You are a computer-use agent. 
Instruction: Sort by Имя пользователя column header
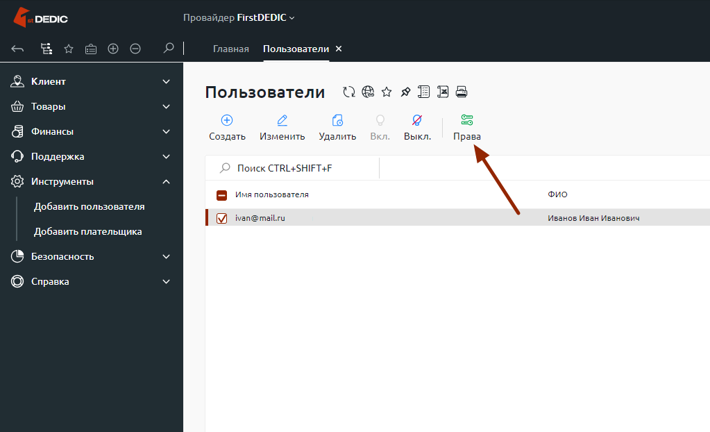point(271,194)
